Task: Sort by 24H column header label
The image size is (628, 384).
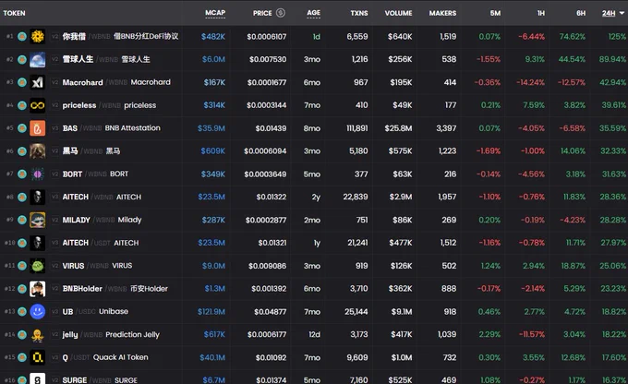Action: (609, 13)
